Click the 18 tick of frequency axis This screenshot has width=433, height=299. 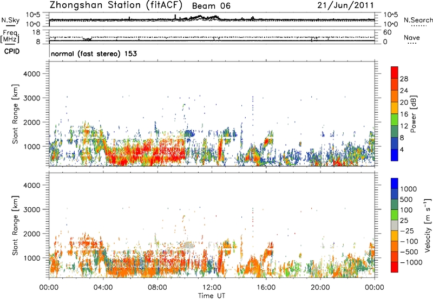[36, 32]
